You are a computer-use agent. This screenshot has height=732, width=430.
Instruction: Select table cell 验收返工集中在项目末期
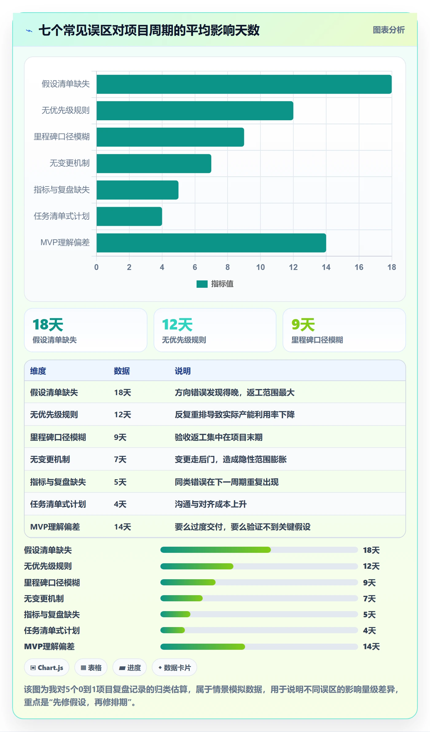click(219, 437)
